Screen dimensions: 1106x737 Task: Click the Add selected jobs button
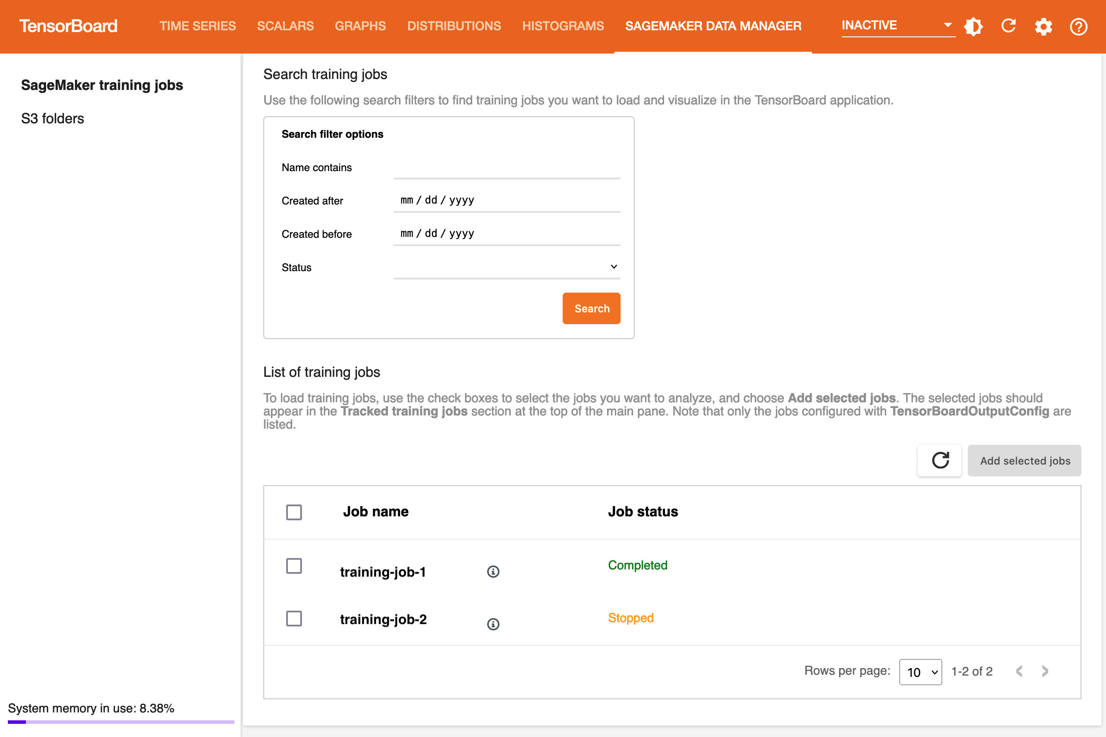(x=1024, y=461)
